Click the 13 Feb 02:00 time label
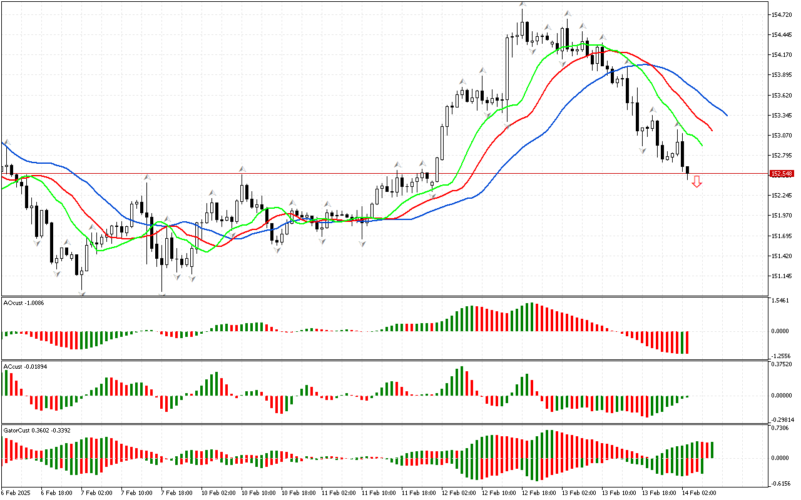This screenshot has width=801, height=500. [579, 492]
